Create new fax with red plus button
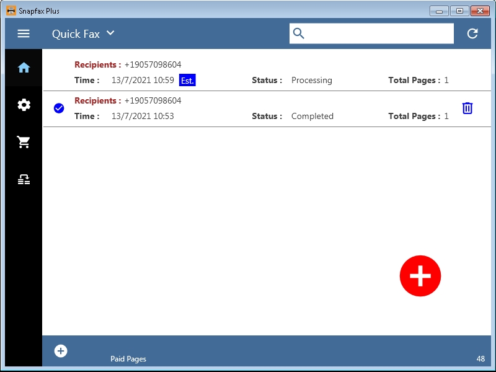This screenshot has height=372, width=496. pos(420,276)
